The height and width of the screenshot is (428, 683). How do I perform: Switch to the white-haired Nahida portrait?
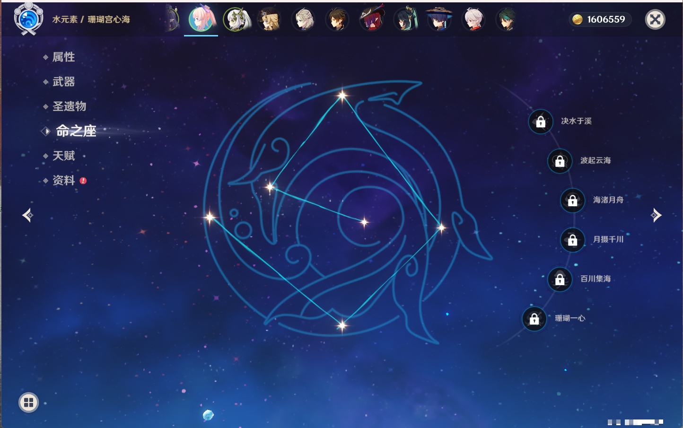pyautogui.click(x=236, y=19)
